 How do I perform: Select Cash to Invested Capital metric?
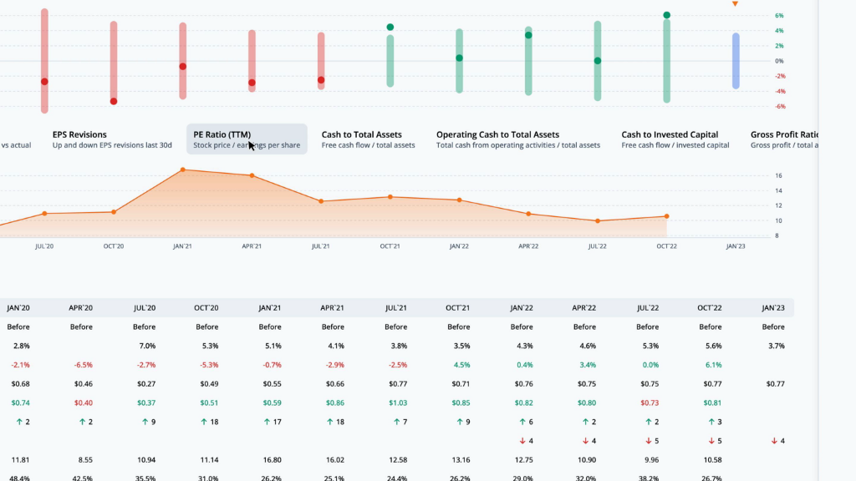click(675, 139)
